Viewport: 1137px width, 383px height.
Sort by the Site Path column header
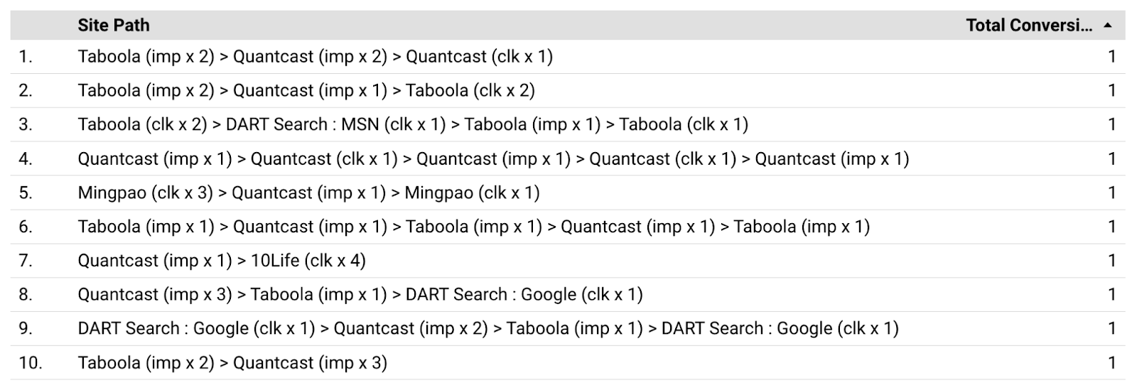coord(114,26)
